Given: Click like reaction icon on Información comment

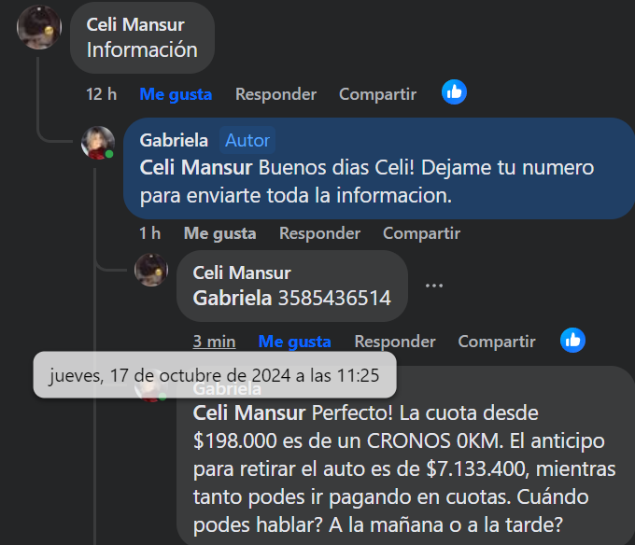Looking at the screenshot, I should coord(454,92).
